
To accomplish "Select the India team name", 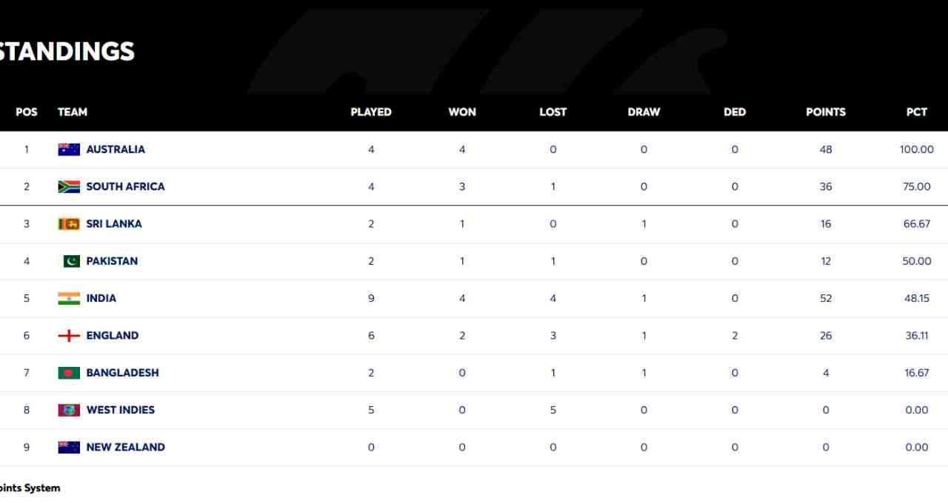I will (101, 298).
